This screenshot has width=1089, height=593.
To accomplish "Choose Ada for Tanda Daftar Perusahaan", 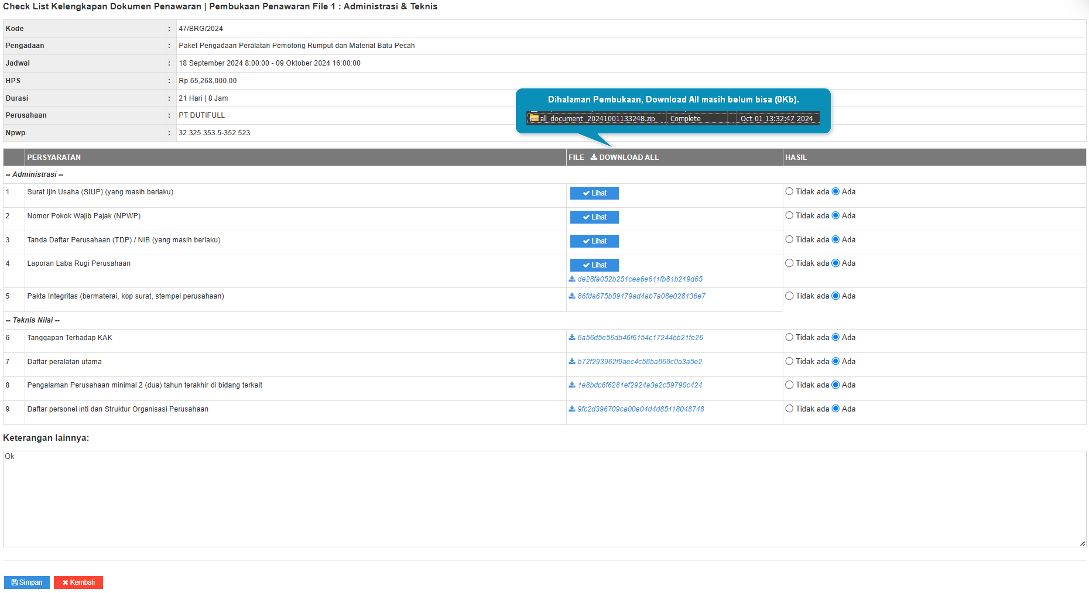I will (835, 239).
